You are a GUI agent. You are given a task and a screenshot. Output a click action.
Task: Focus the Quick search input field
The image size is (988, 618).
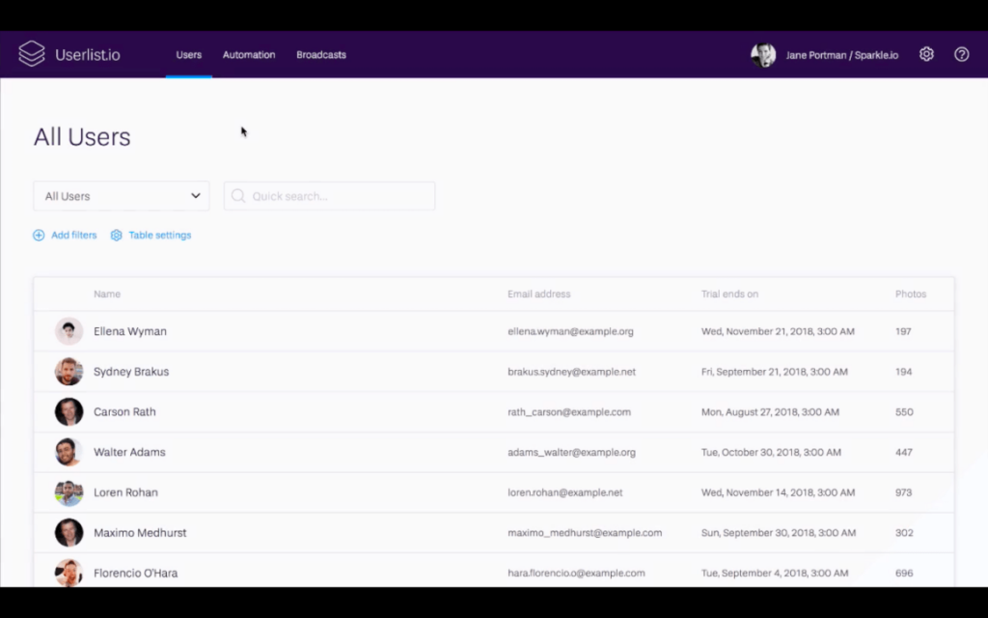pyautogui.click(x=338, y=196)
